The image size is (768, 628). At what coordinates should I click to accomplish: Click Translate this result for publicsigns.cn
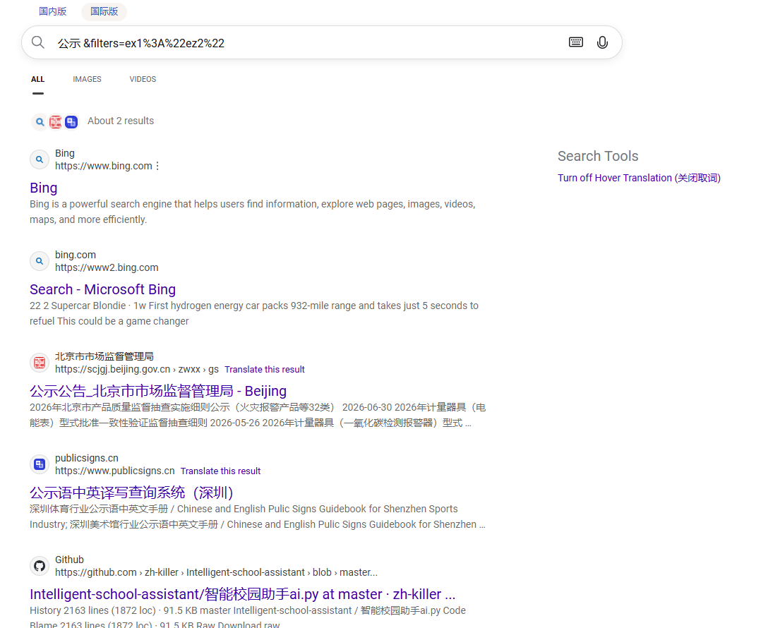220,471
